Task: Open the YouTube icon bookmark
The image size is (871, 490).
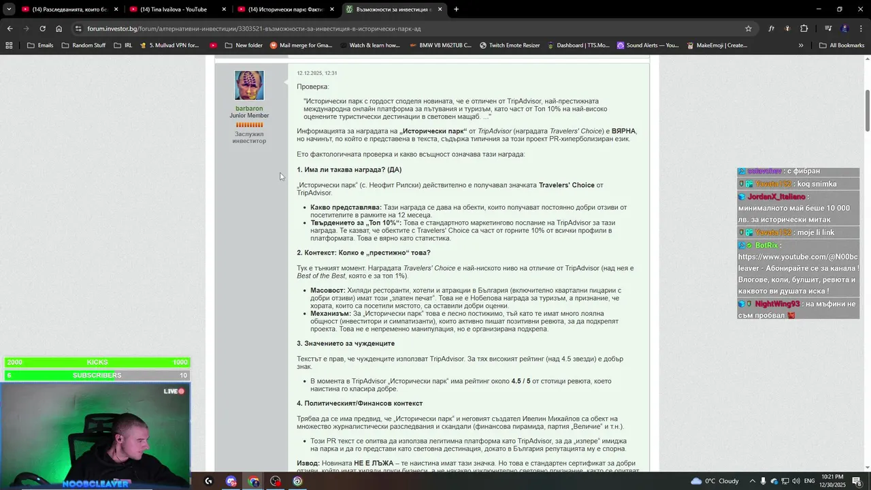Action: point(214,46)
